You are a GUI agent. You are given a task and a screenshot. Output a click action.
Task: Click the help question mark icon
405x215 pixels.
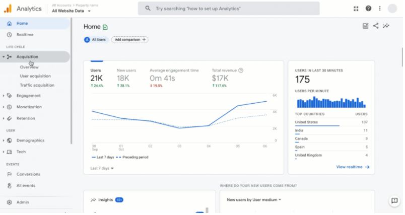click(x=368, y=9)
